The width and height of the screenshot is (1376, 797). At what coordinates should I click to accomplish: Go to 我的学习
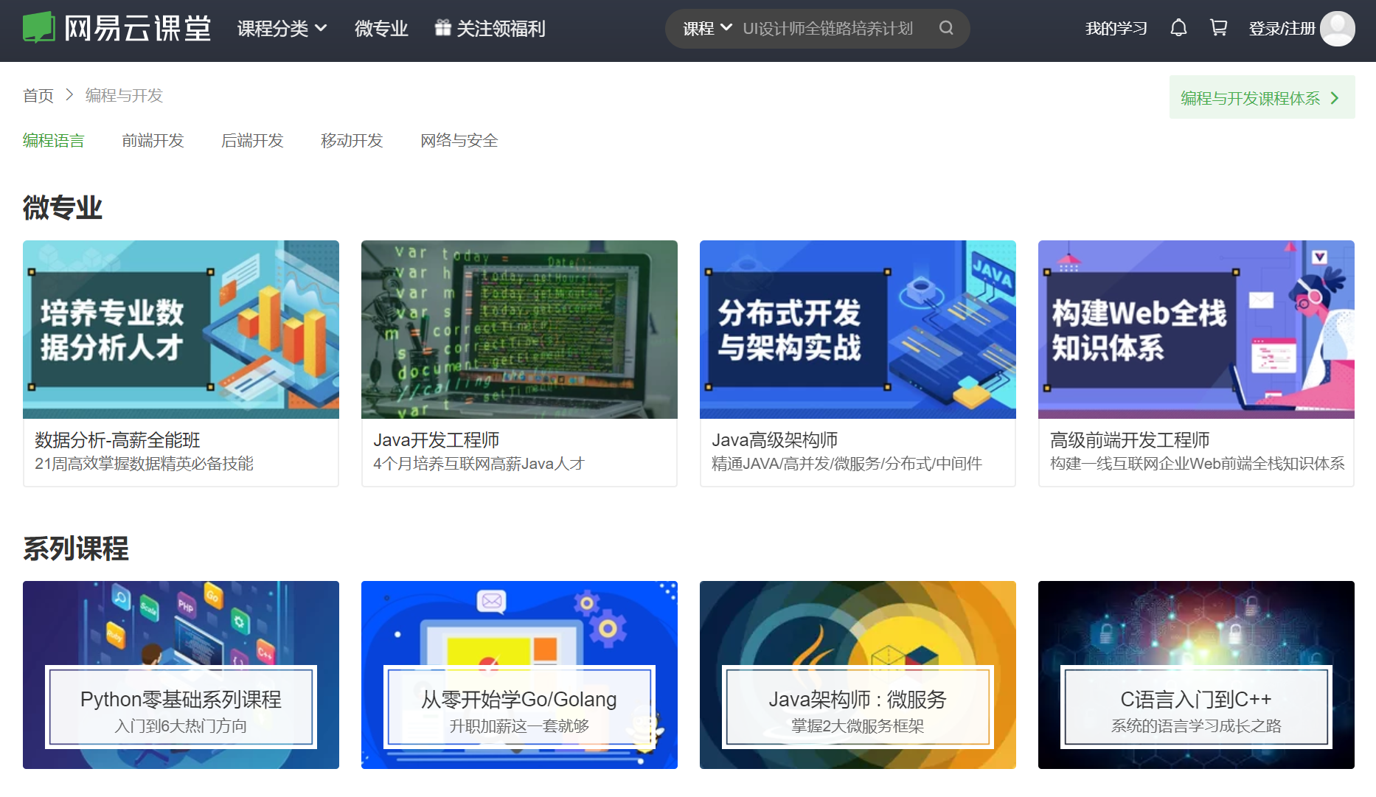point(1116,28)
